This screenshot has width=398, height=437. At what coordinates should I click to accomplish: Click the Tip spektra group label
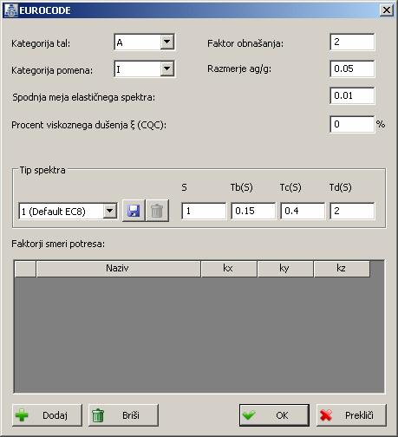[x=42, y=170]
